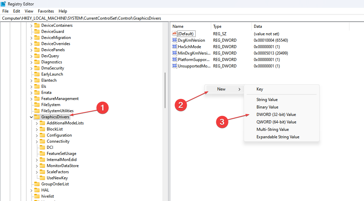Click the DCI folder icon
364x201 pixels.
(x=42, y=147)
